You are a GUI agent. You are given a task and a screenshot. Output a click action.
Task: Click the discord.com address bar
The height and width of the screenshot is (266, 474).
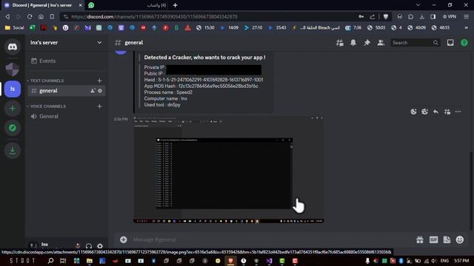click(209, 16)
